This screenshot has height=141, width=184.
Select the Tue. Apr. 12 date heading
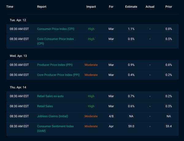pos(18,20)
